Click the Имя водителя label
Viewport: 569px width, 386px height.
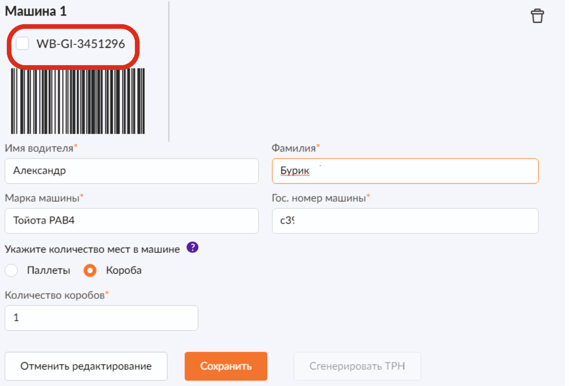tap(40, 148)
